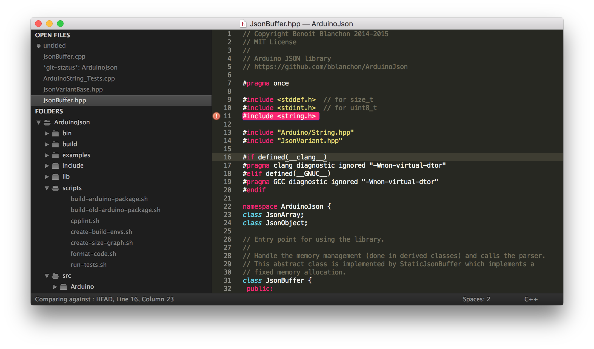Click the green zoom window button
The width and height of the screenshot is (594, 349).
60,24
